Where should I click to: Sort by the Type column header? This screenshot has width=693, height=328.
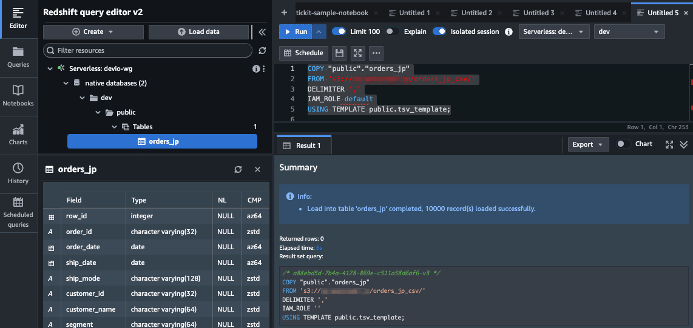[169, 201]
